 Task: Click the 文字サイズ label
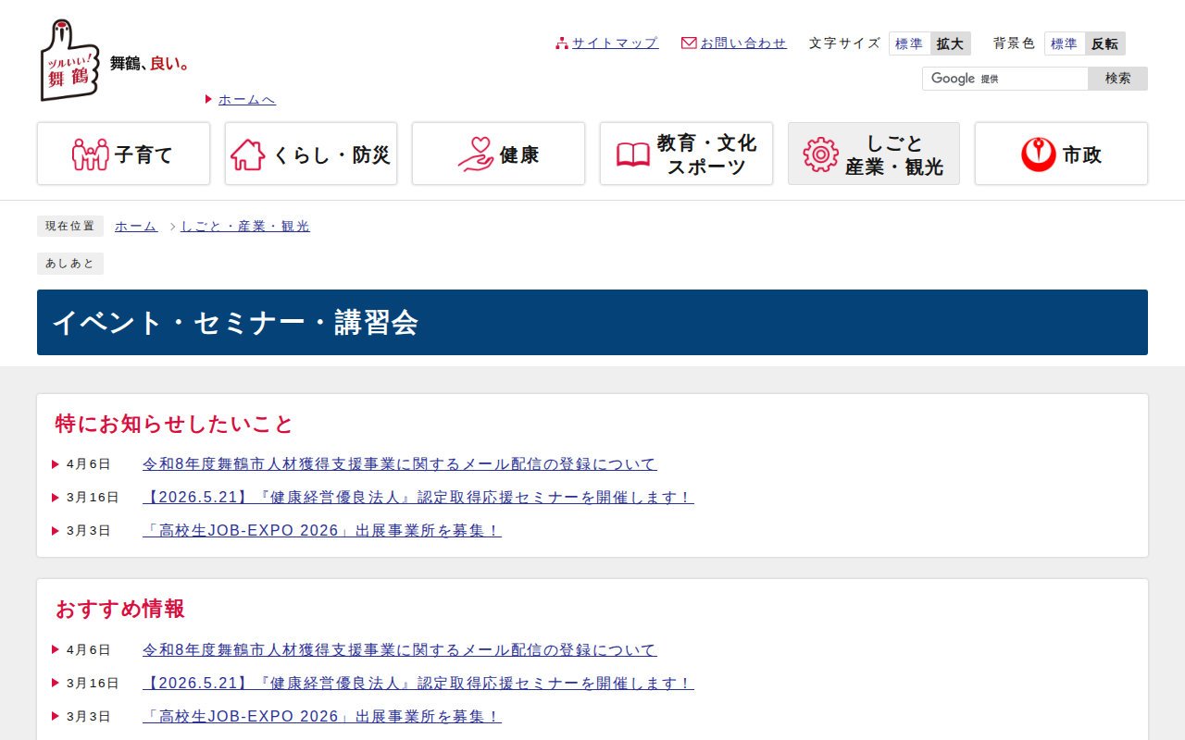tap(844, 43)
